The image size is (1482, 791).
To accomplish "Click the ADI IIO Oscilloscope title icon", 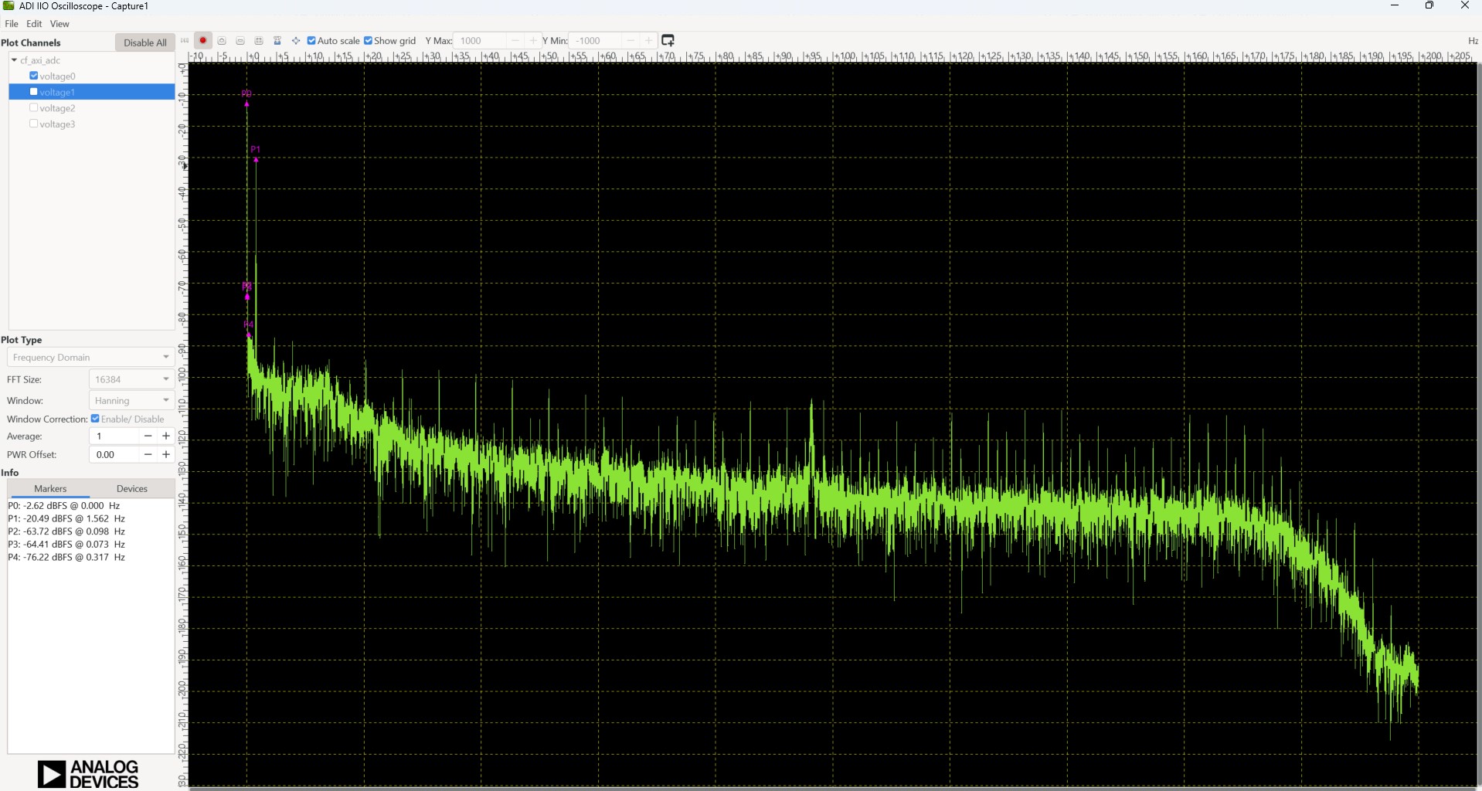I will (x=8, y=5).
